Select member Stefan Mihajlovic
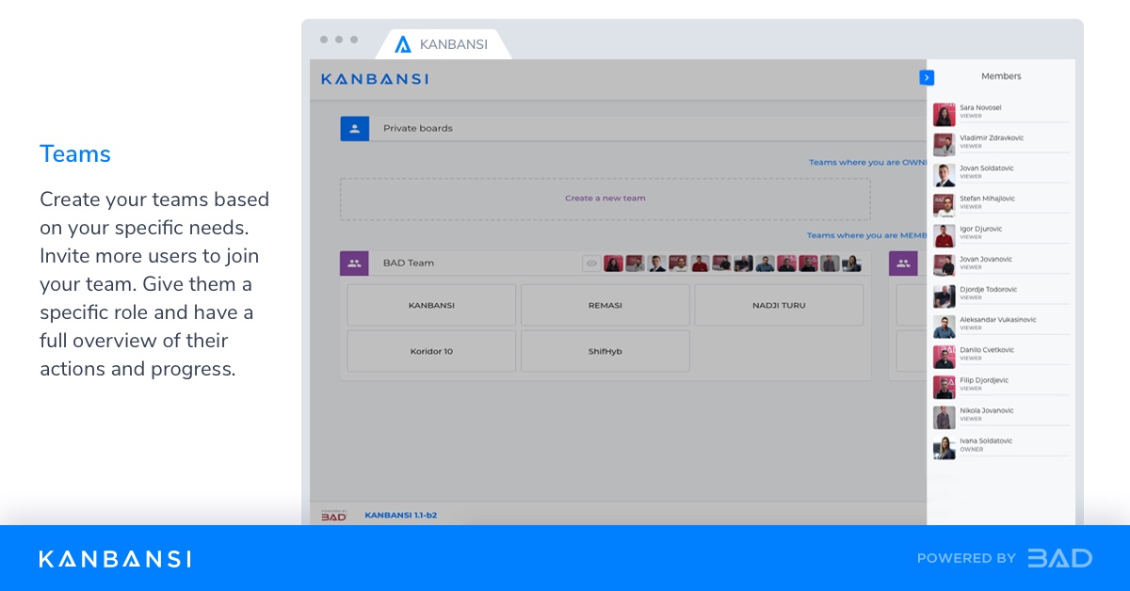The height and width of the screenshot is (591, 1130). pyautogui.click(x=1001, y=202)
